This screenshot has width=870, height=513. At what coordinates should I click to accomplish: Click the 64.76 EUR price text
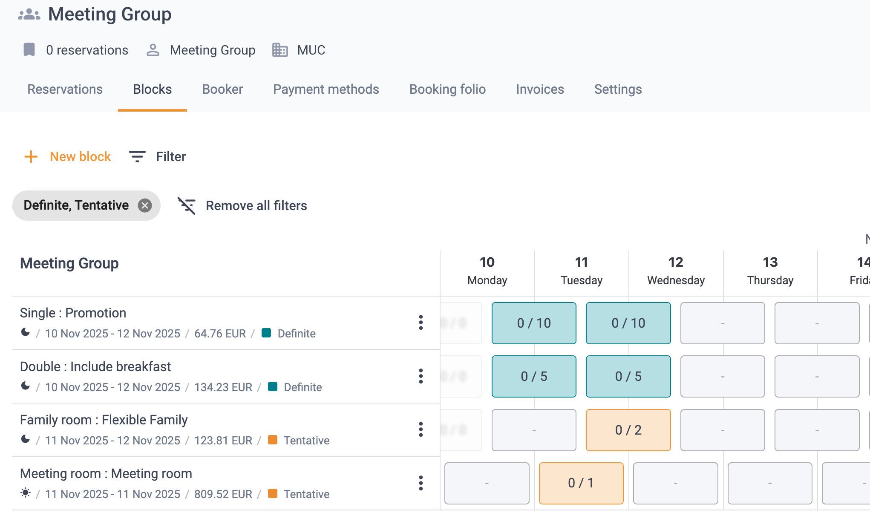tap(220, 334)
